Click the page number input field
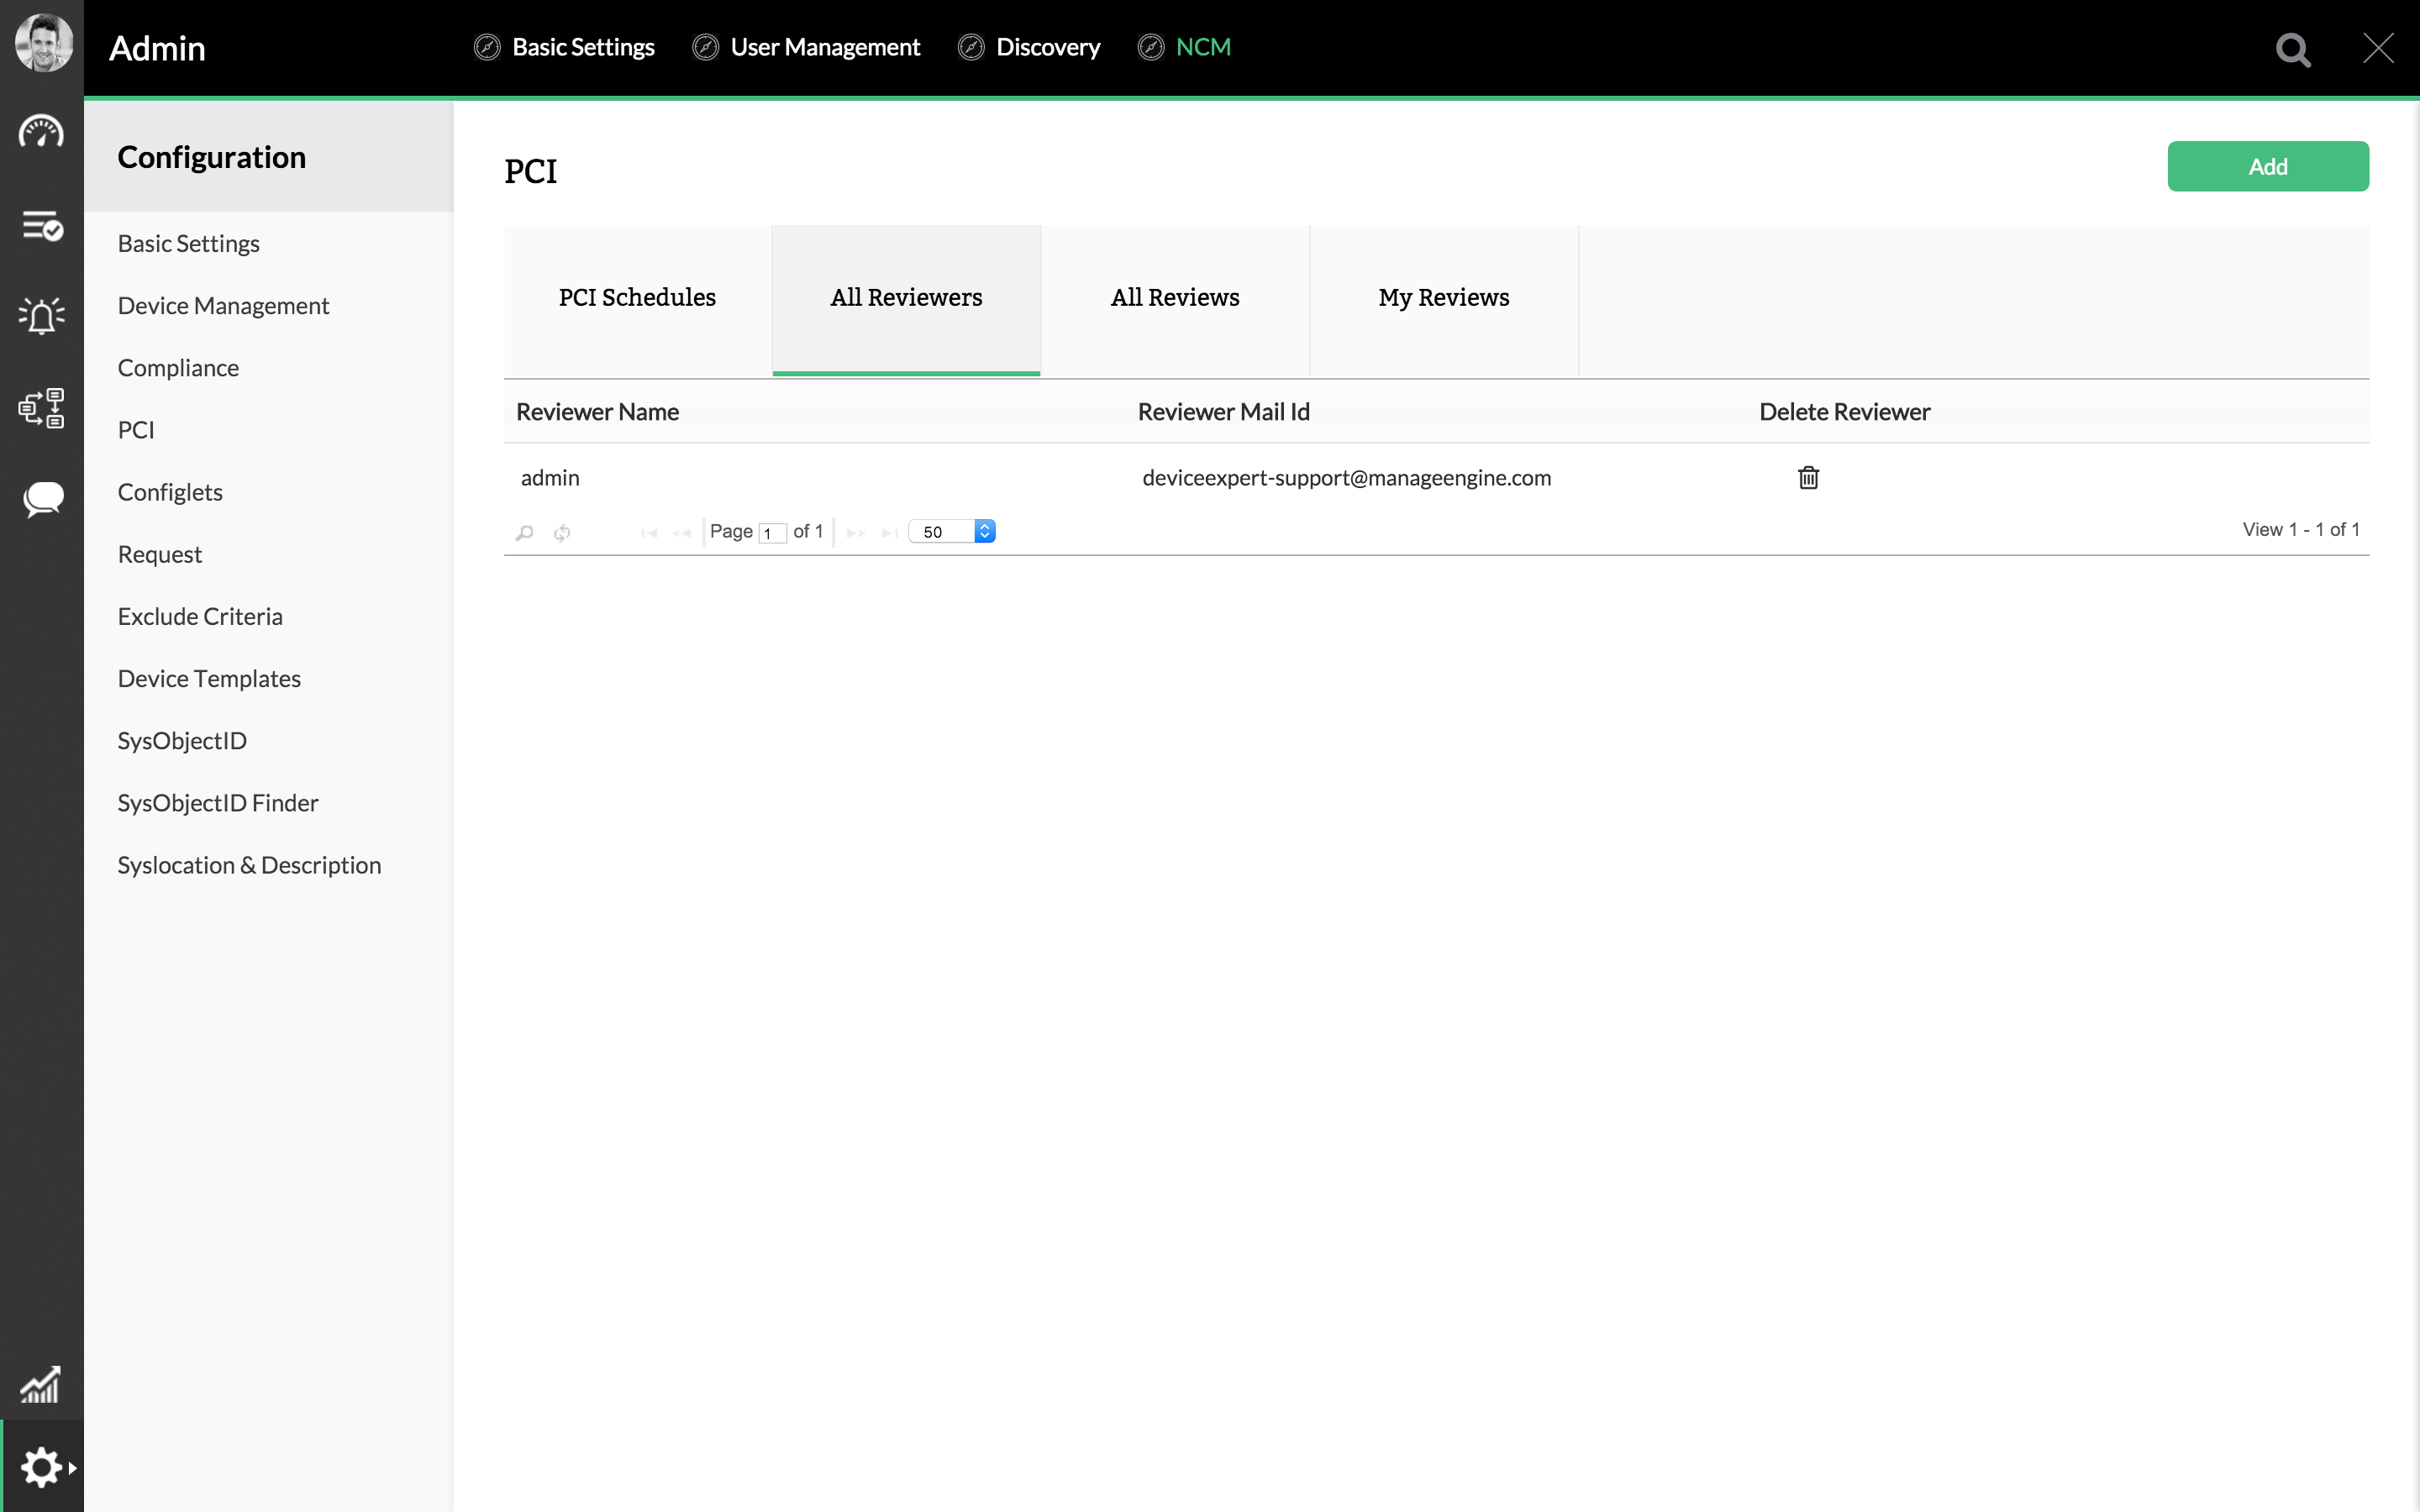This screenshot has height=1512, width=2420. (772, 533)
